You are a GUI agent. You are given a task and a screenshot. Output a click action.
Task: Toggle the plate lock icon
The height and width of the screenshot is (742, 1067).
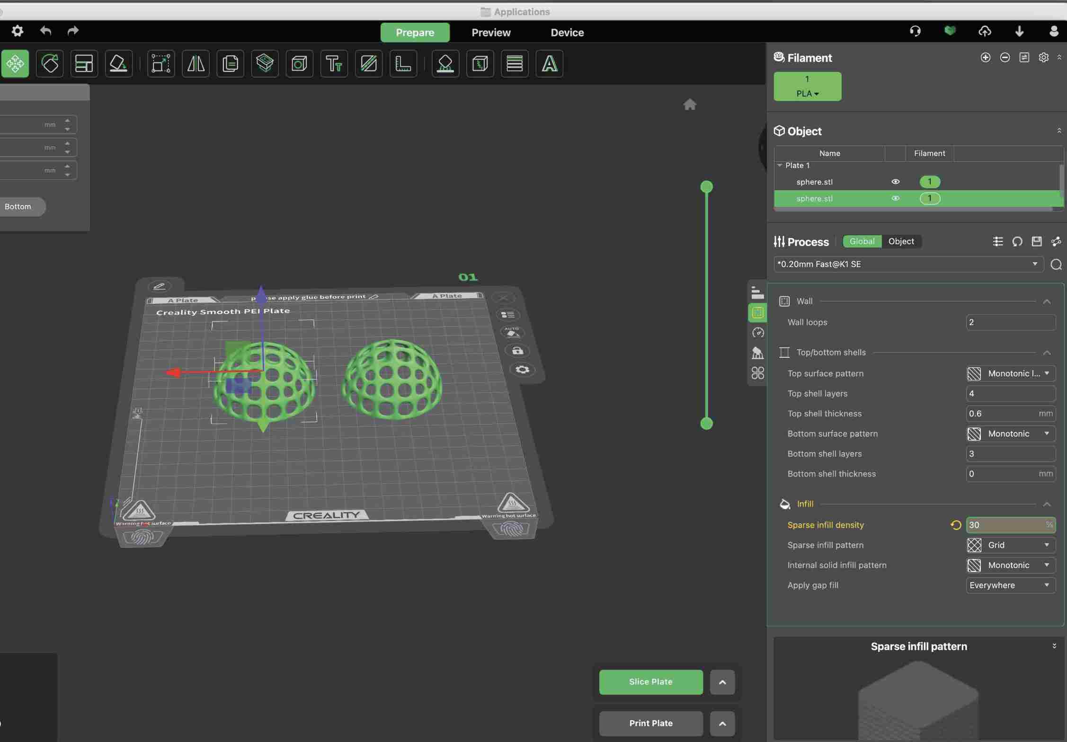[x=517, y=351]
